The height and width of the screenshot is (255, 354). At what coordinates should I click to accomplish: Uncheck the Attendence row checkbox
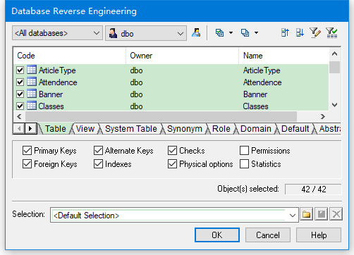pos(20,82)
